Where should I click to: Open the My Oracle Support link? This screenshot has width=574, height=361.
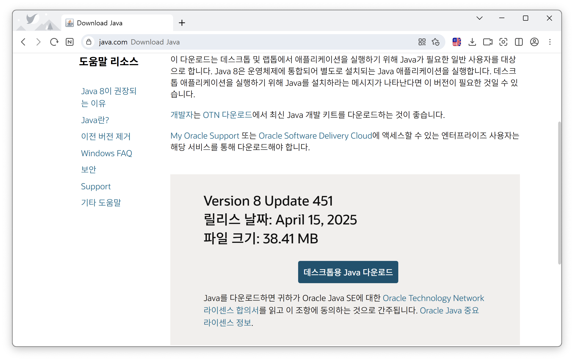point(205,136)
